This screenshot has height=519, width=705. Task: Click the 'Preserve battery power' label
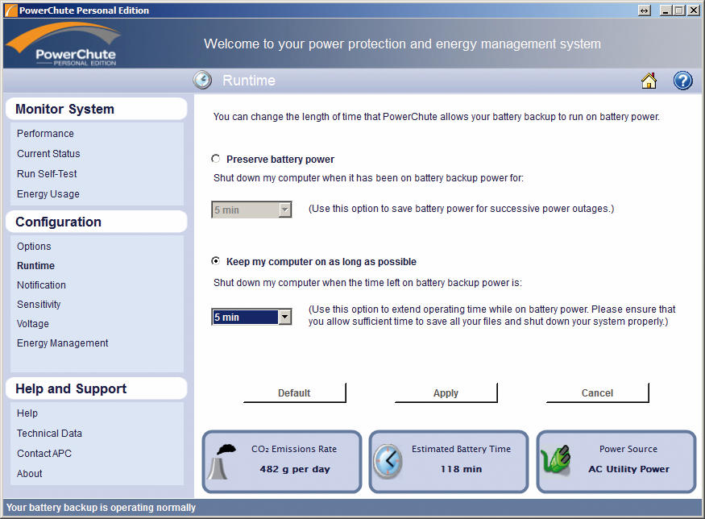click(x=280, y=160)
